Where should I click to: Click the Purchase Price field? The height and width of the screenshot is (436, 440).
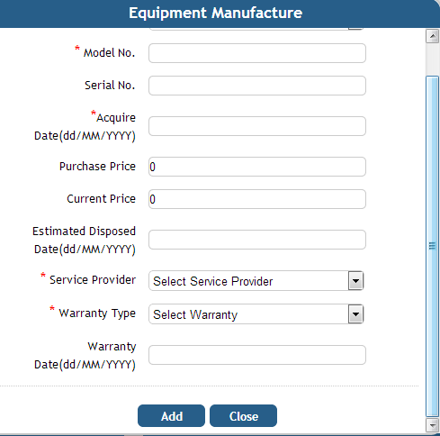click(257, 167)
